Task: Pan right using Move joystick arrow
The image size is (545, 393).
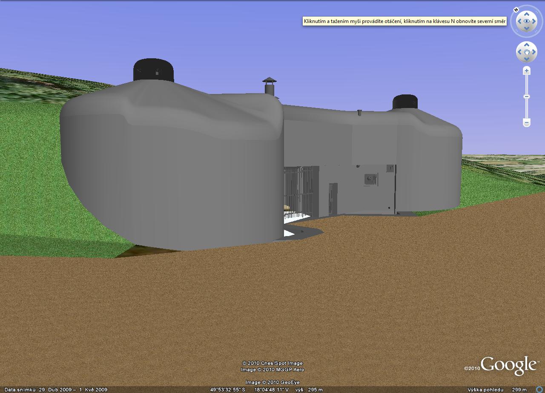Action: coord(535,52)
